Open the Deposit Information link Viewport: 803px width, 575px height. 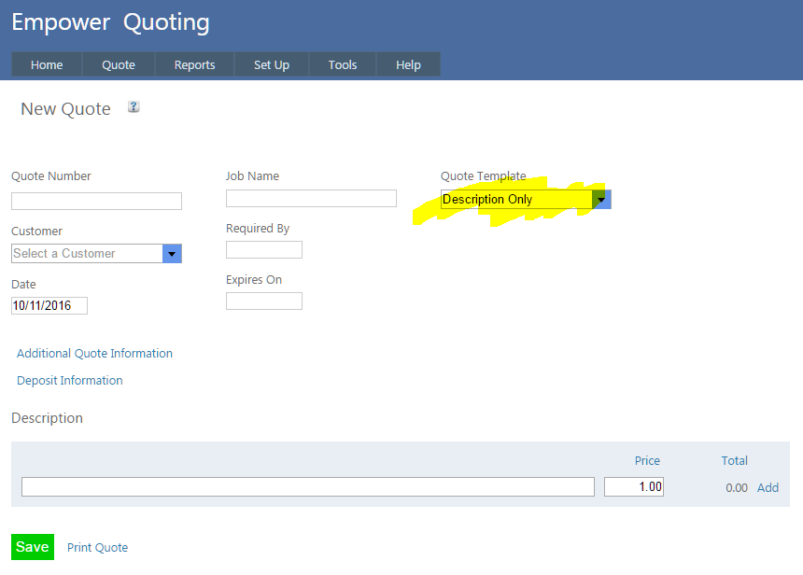[70, 380]
